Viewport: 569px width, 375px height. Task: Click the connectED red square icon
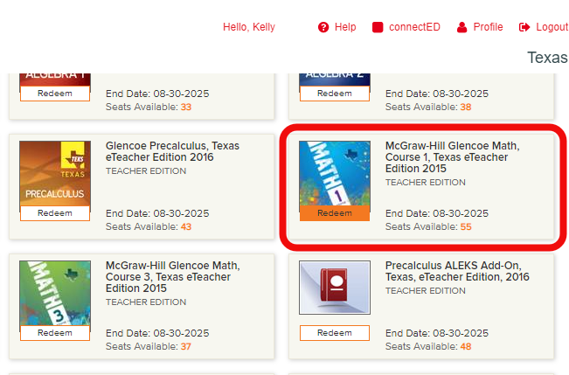[378, 27]
